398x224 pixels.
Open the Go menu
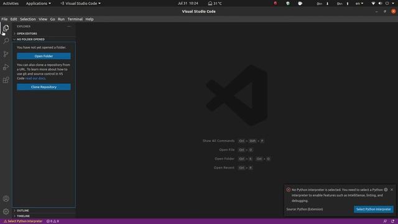click(52, 19)
